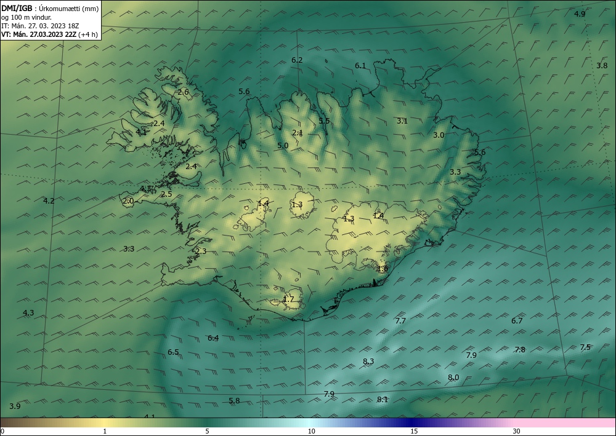Select the 'og 100 m vindur.' caption line

tap(26, 17)
